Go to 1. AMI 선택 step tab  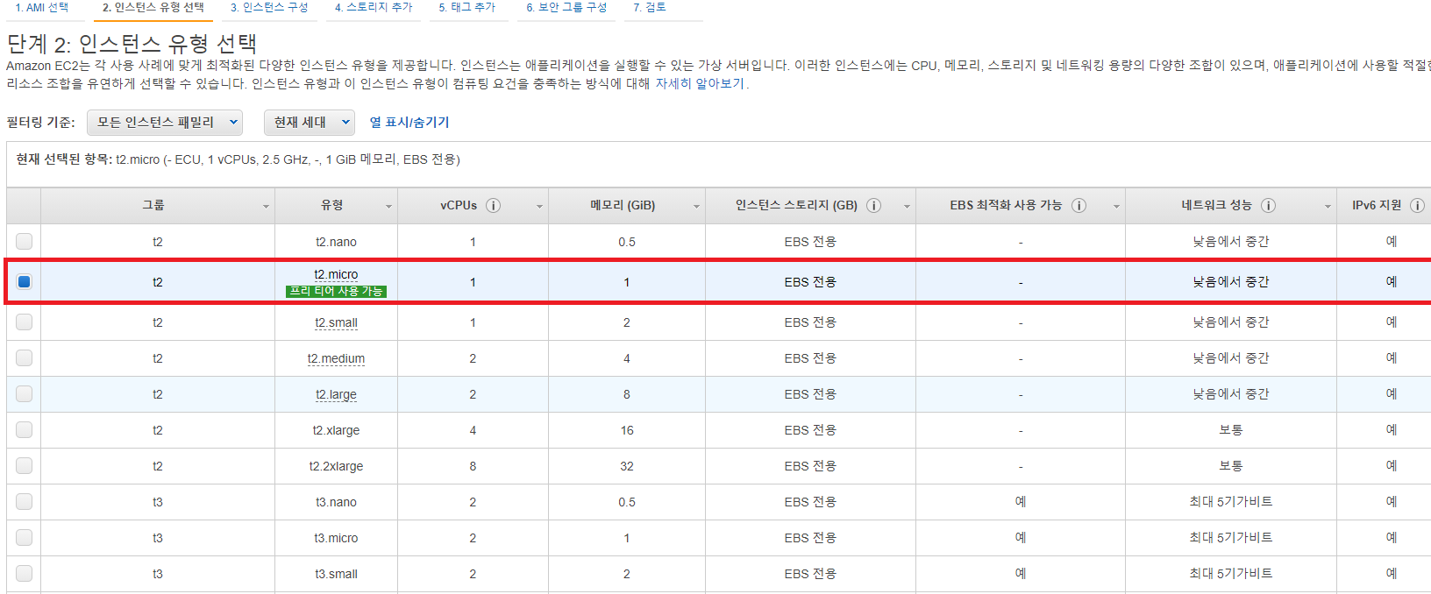[42, 8]
